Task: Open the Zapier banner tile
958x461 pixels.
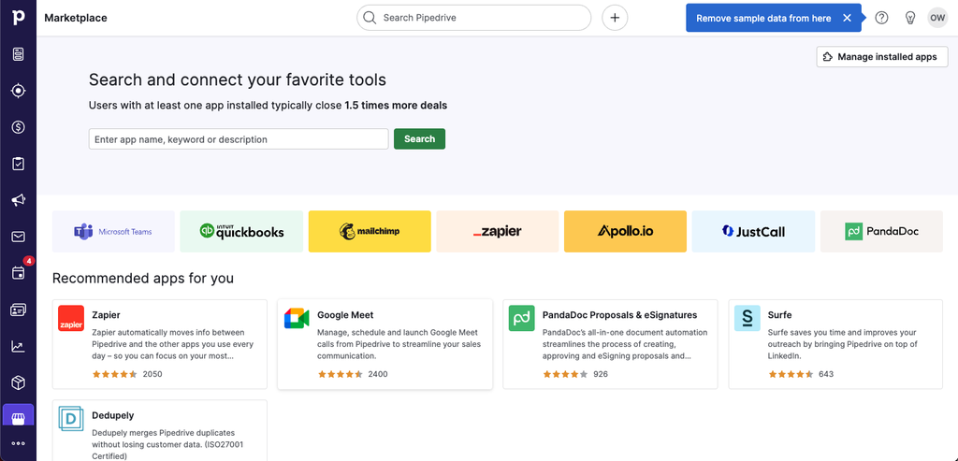Action: point(498,231)
